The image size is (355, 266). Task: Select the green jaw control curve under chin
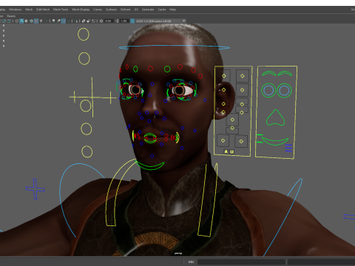tap(150, 166)
